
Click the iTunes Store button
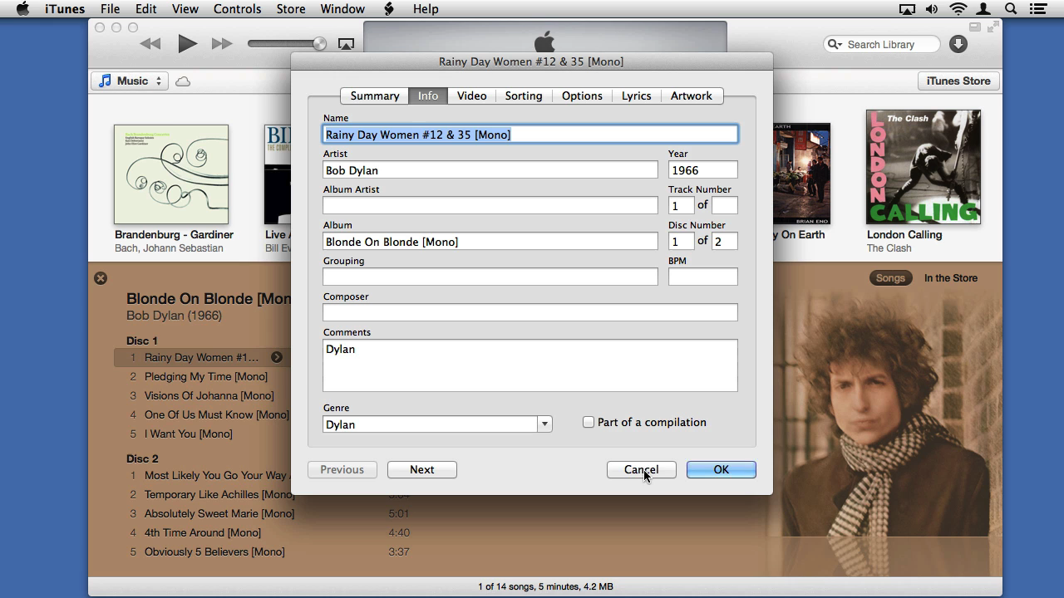pyautogui.click(x=958, y=81)
